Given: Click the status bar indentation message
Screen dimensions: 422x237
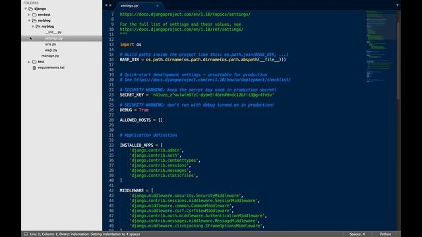Looking at the screenshot, I should point(85,234).
